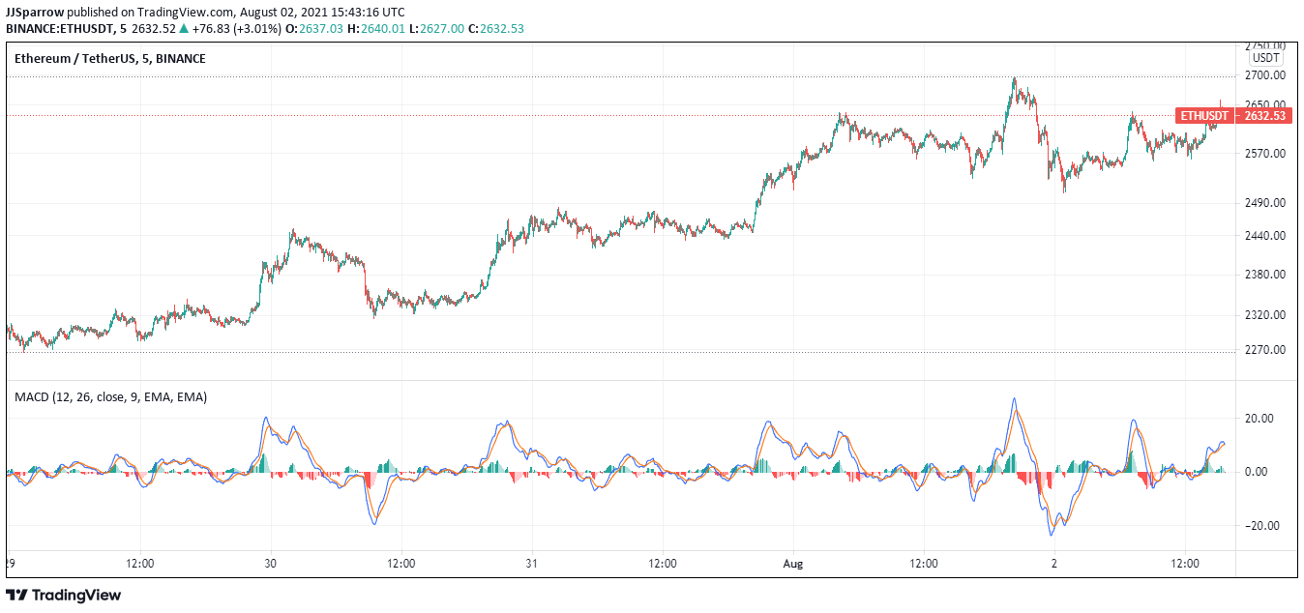Click the USDT currency label on price axis
The image size is (1304, 613).
point(1266,59)
